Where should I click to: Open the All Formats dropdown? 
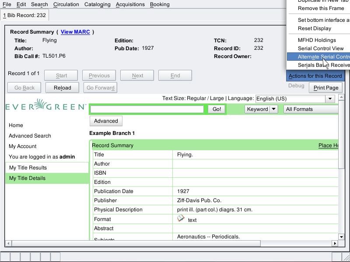point(311,109)
